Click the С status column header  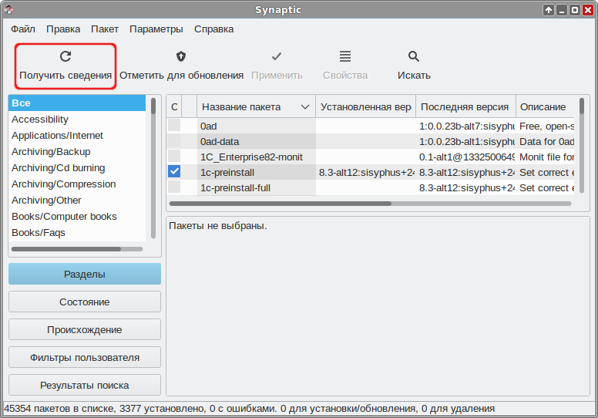[174, 107]
